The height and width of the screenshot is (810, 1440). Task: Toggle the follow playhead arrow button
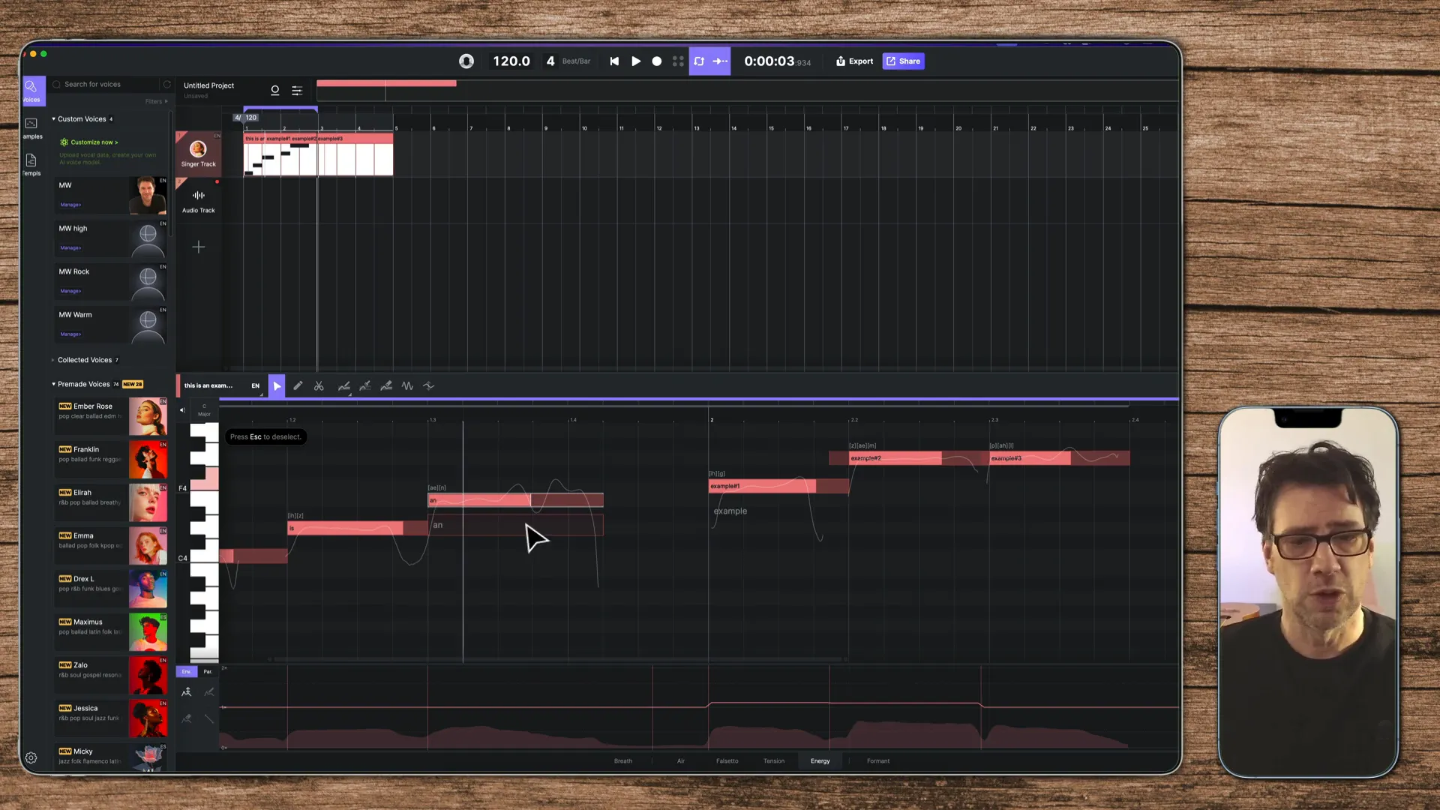(720, 61)
